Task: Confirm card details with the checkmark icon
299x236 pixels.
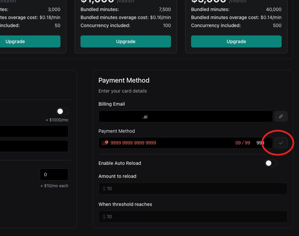Action: 281,143
